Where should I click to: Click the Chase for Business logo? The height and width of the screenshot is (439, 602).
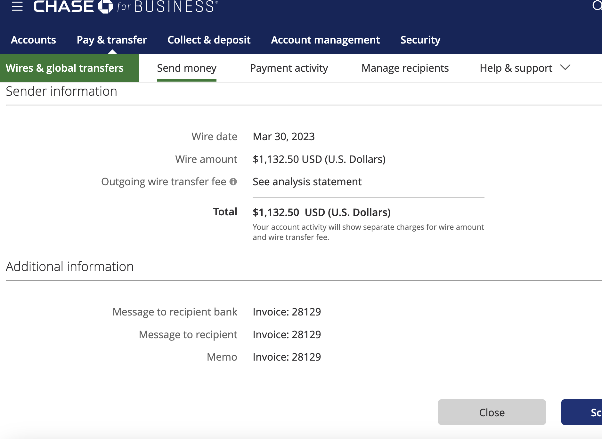(x=126, y=6)
